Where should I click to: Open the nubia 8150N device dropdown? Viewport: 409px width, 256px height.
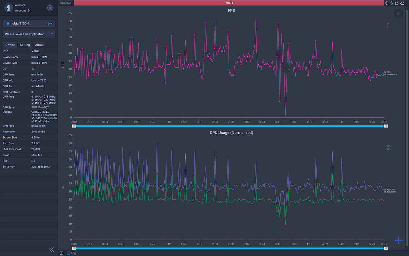[x=29, y=23]
